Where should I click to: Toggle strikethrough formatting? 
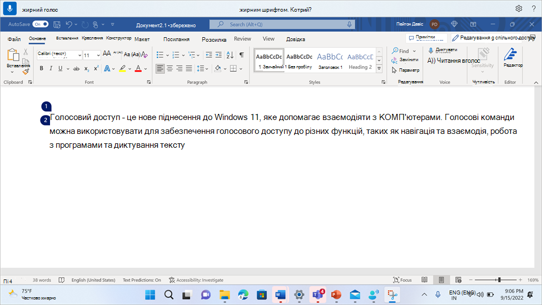(x=76, y=69)
